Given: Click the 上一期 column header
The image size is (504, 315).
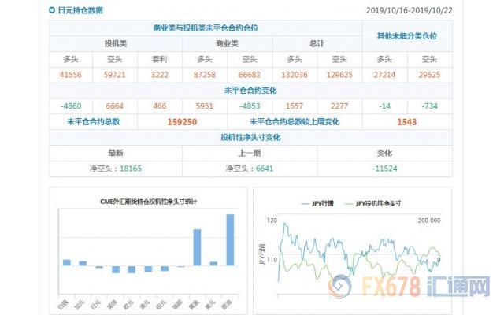Looking at the screenshot, I should point(250,153).
